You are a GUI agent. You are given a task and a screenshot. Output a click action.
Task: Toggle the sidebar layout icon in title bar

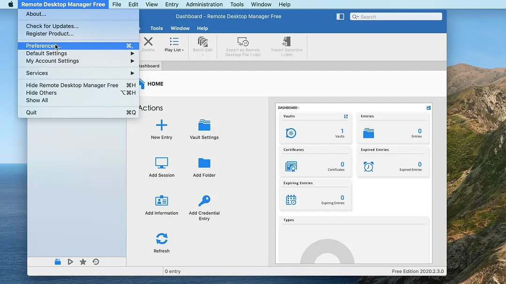pos(340,16)
